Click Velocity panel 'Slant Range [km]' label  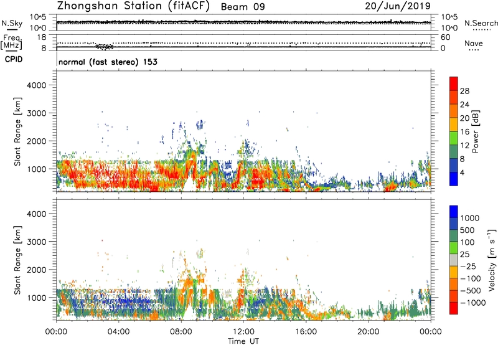click(x=17, y=260)
